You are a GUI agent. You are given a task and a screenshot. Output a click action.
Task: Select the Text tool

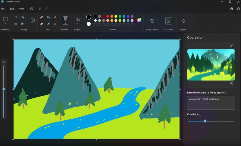pyautogui.click(x=55, y=17)
